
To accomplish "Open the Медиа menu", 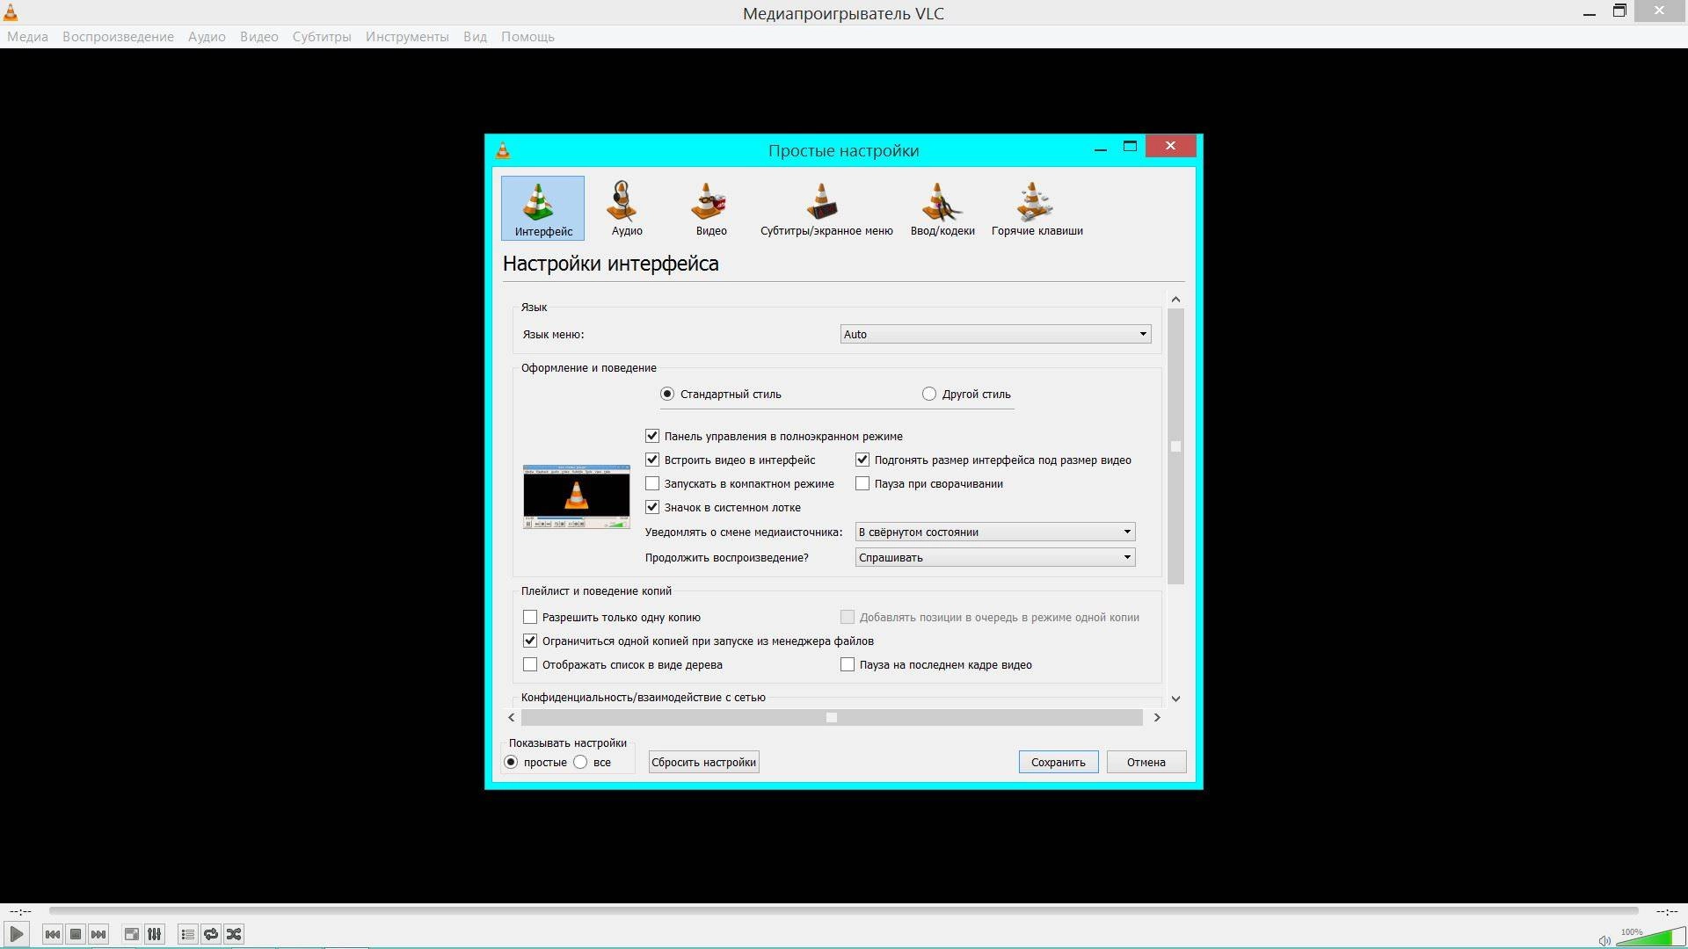I will pos(27,37).
